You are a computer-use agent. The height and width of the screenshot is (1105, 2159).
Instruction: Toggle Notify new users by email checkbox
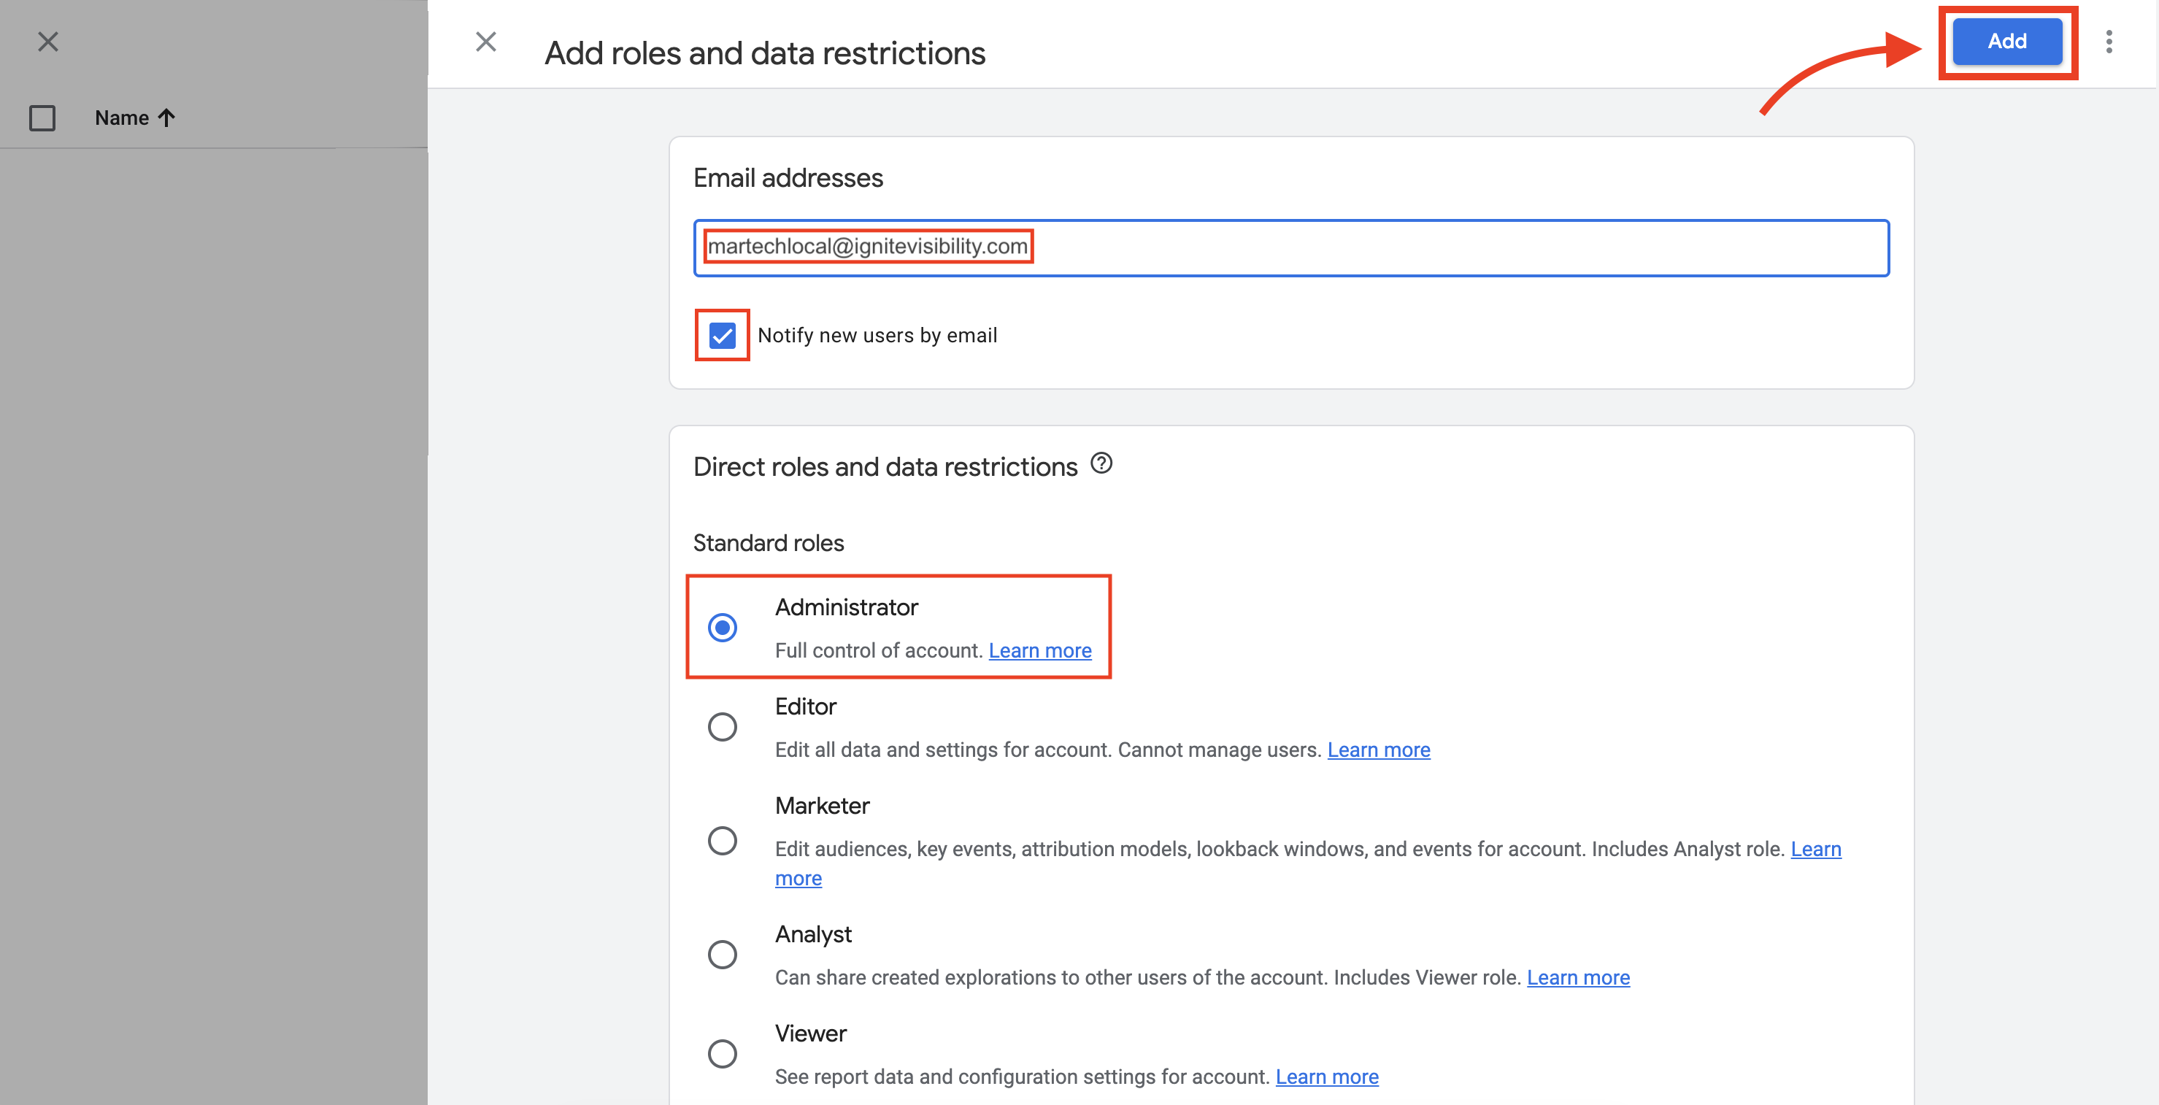point(722,335)
